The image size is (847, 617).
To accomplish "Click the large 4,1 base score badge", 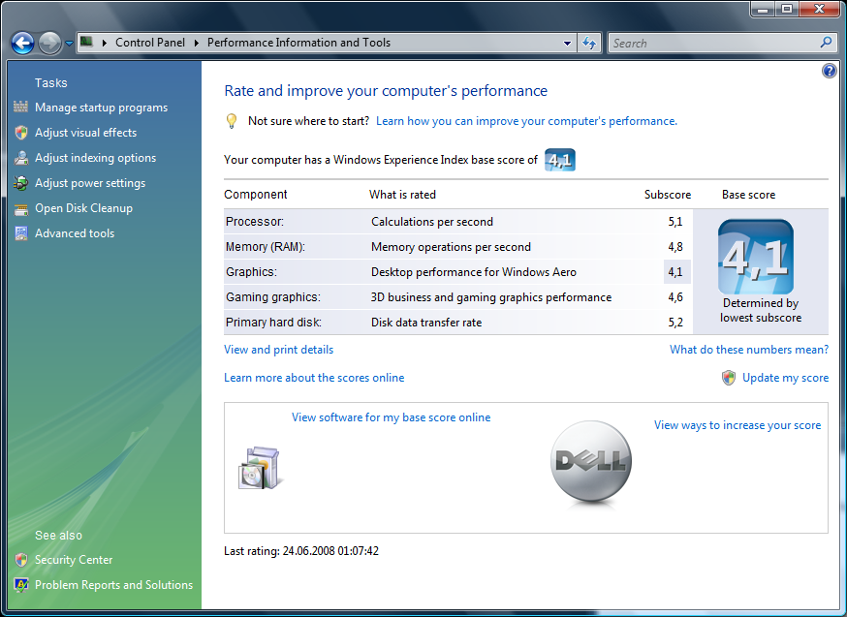I will [x=756, y=257].
